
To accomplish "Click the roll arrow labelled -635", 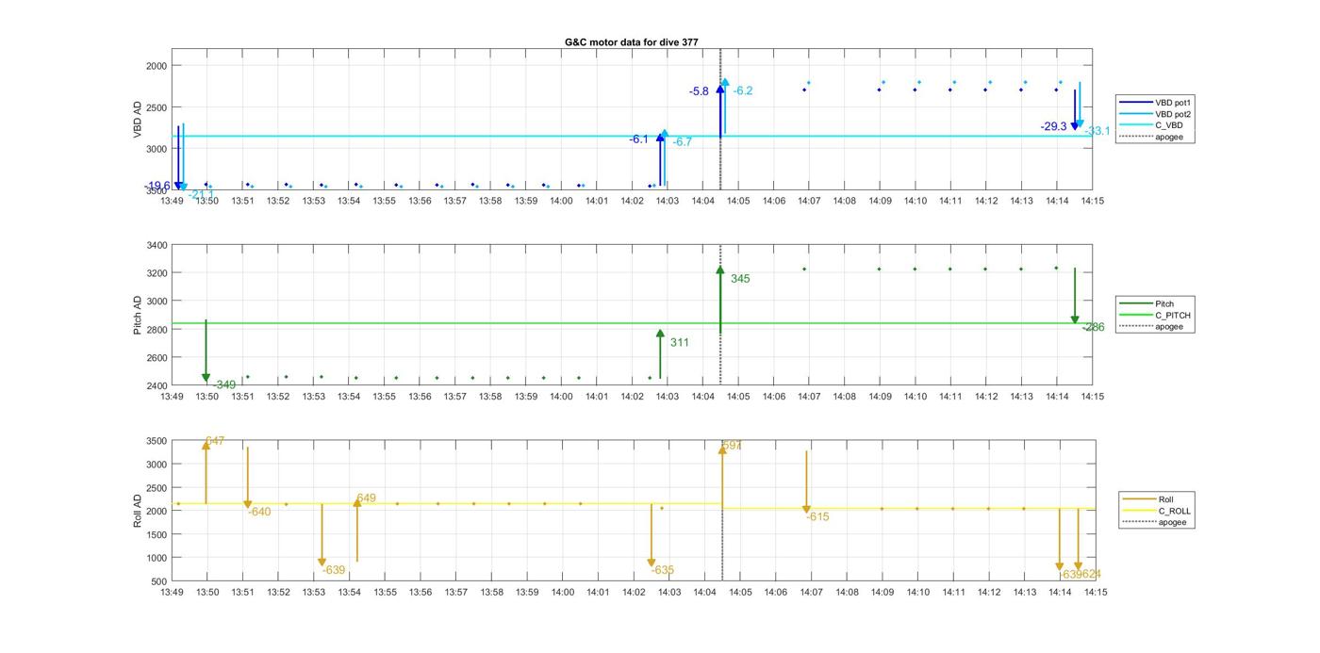I will click(x=652, y=535).
